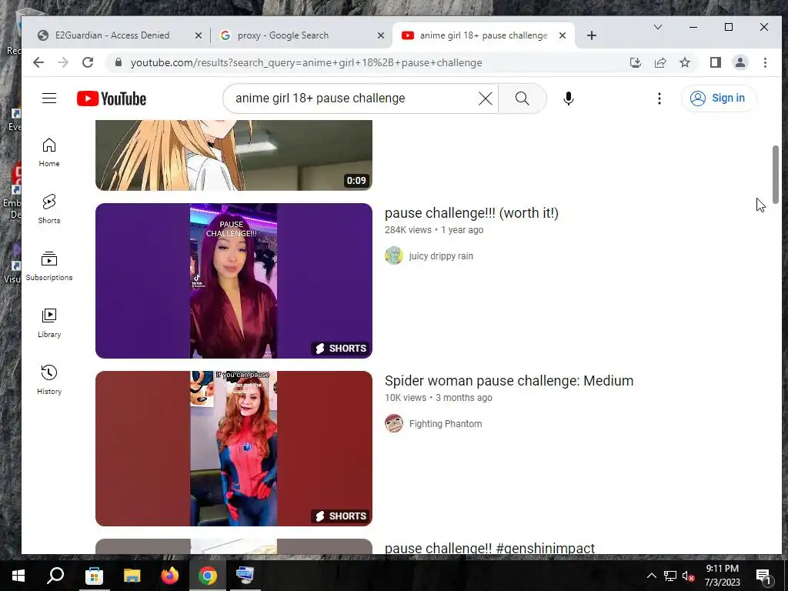The height and width of the screenshot is (591, 788).
Task: Open the notification center icon
Action: 763,576
